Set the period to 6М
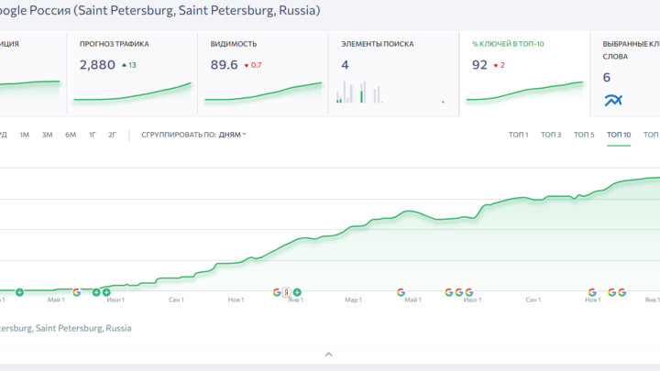This screenshot has width=660, height=371. (x=71, y=135)
